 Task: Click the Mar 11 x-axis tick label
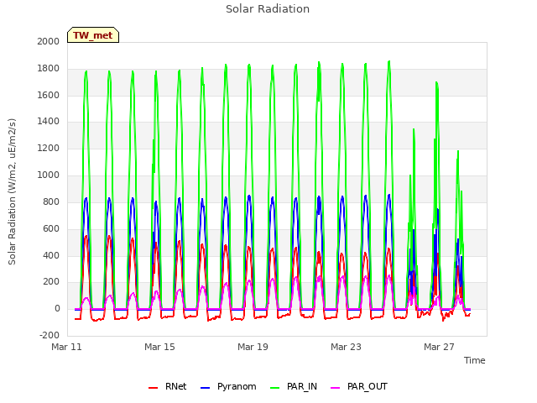pos(66,347)
